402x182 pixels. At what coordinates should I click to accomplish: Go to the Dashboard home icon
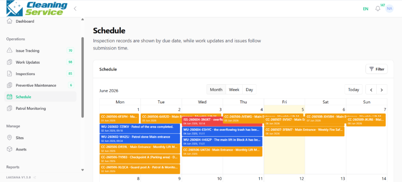pos(9,21)
